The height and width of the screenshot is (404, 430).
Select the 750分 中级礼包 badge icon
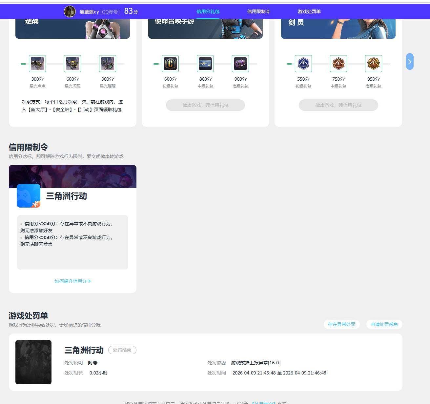click(338, 64)
